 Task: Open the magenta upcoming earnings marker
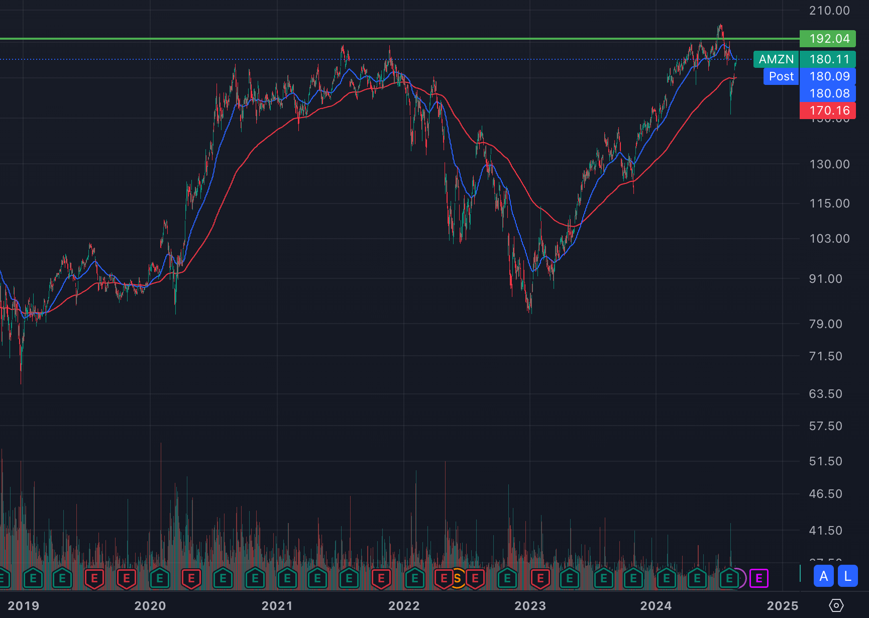pos(759,578)
